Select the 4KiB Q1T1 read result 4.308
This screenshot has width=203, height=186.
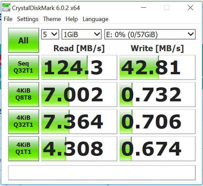(79, 149)
